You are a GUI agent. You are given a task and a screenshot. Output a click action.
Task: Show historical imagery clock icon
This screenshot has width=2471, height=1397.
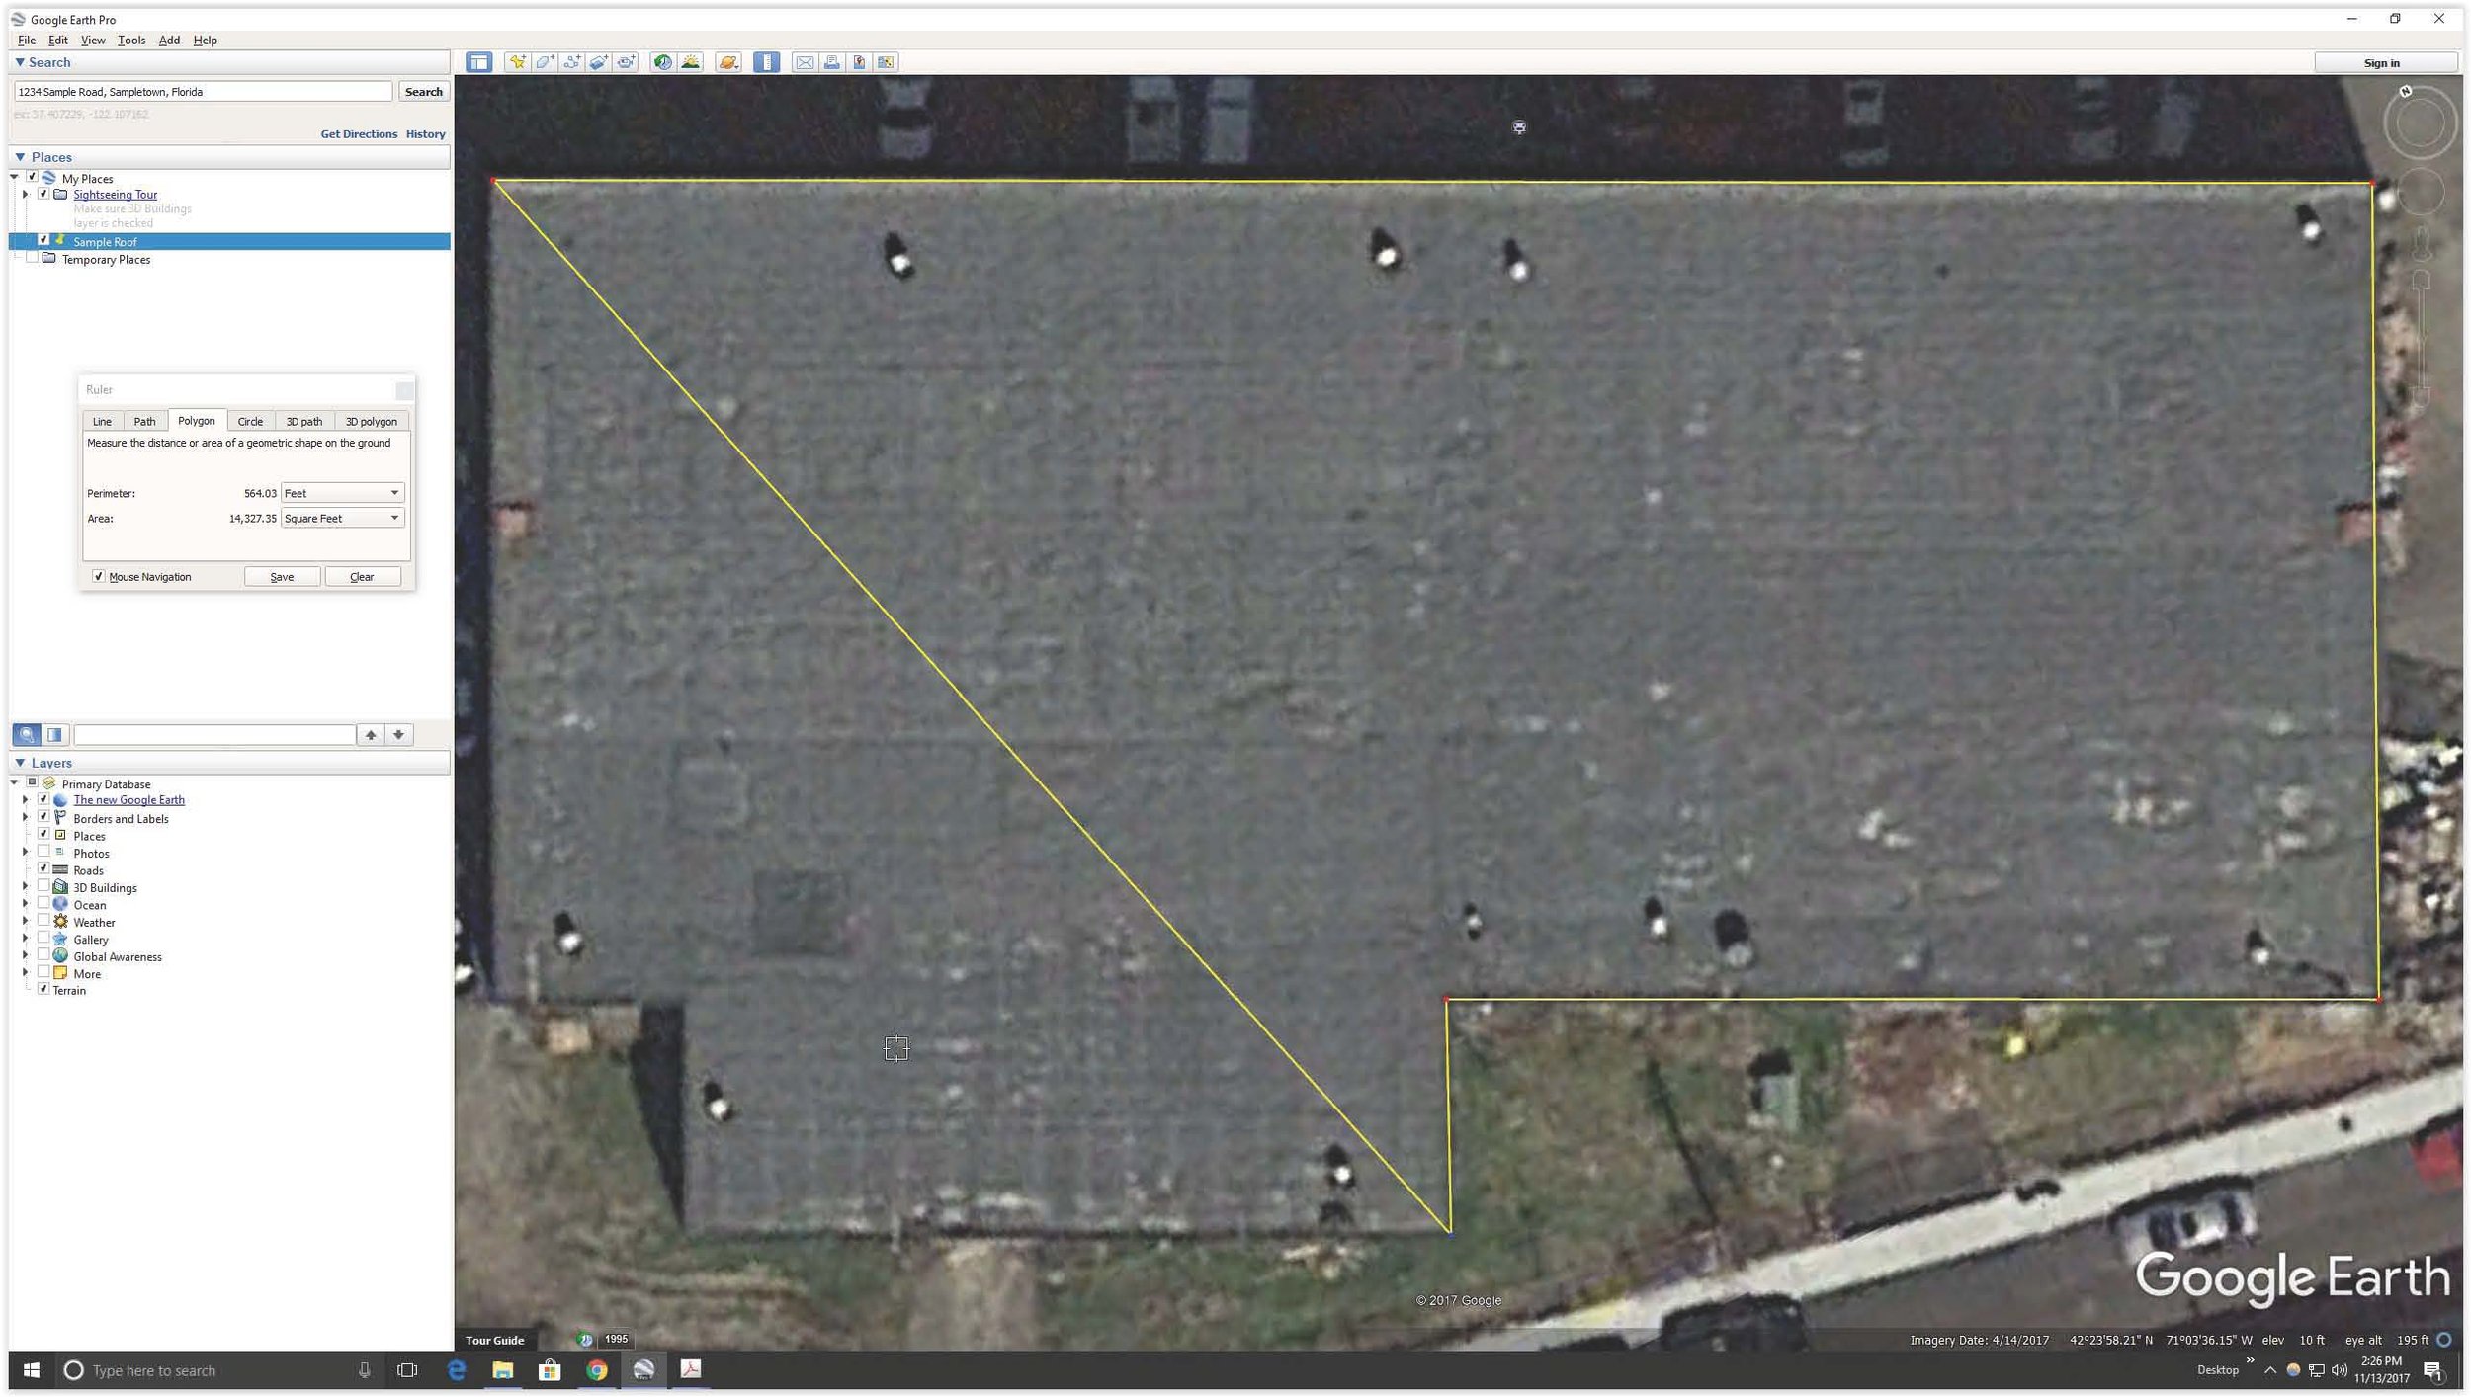point(663,62)
